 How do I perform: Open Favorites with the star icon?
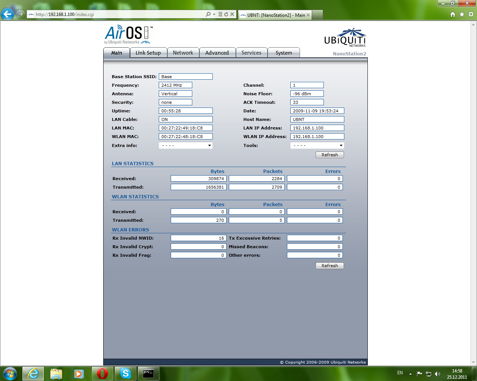click(462, 14)
